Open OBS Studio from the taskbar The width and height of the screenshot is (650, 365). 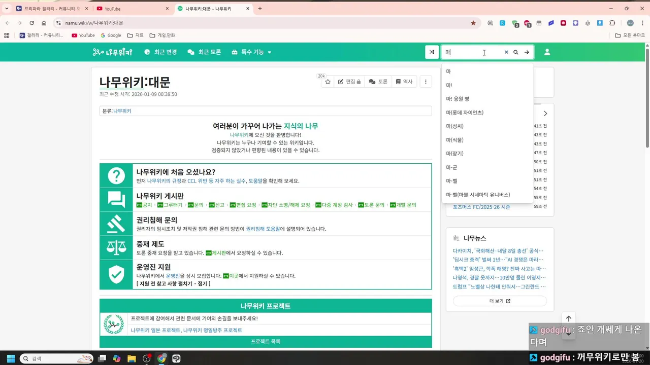click(147, 358)
